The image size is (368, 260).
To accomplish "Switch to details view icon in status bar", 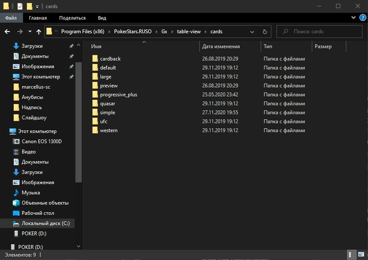I will pos(351,255).
